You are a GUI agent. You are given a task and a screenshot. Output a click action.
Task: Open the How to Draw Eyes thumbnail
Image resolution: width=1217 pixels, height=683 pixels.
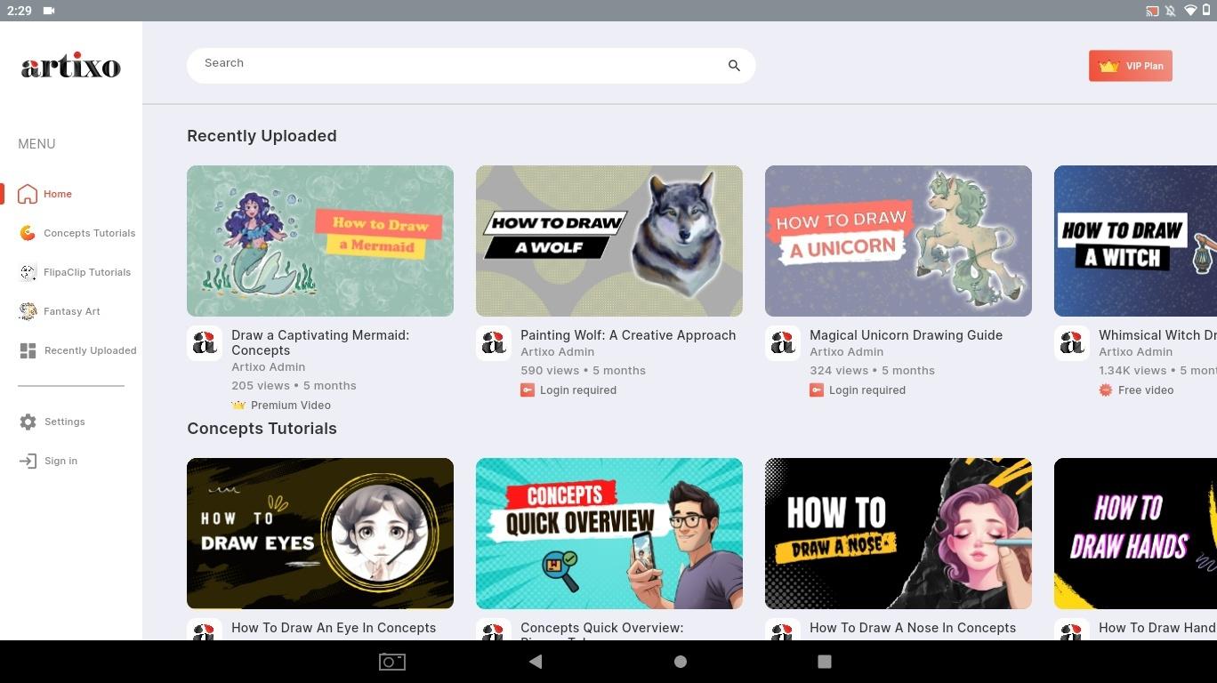(x=320, y=534)
